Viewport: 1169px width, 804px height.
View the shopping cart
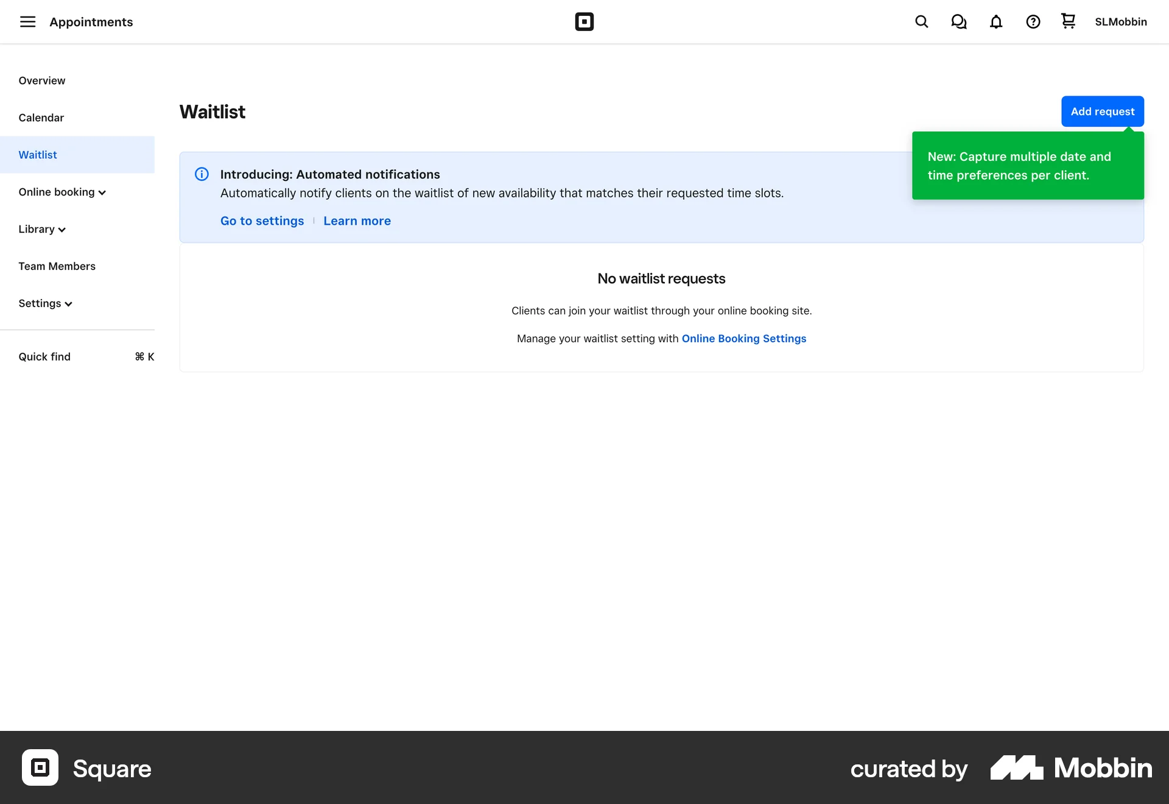tap(1068, 21)
